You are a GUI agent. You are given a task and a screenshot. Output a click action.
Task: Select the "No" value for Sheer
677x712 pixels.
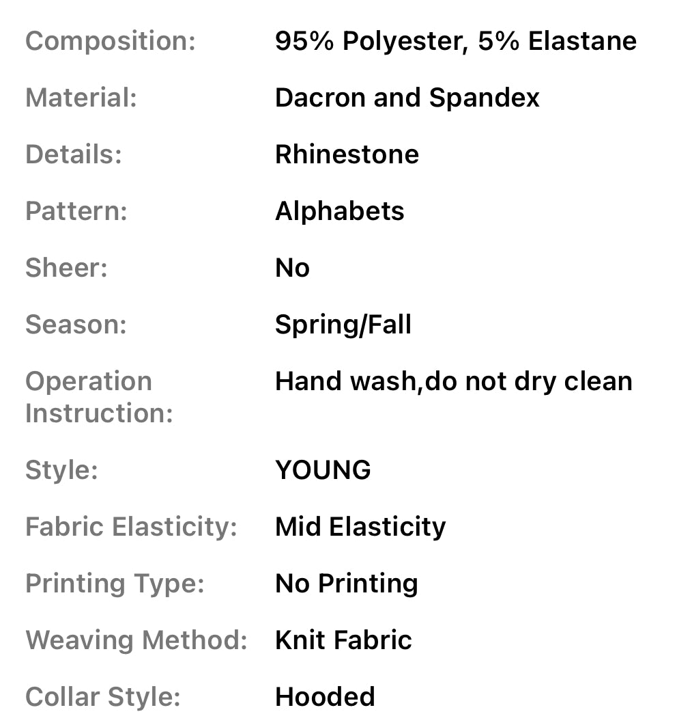click(x=292, y=268)
